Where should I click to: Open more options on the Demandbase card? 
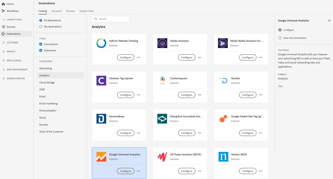click(x=138, y=133)
